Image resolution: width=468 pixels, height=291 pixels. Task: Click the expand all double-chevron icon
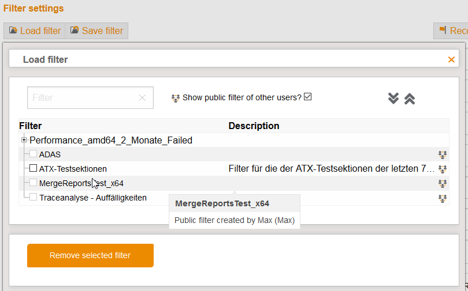click(x=393, y=99)
